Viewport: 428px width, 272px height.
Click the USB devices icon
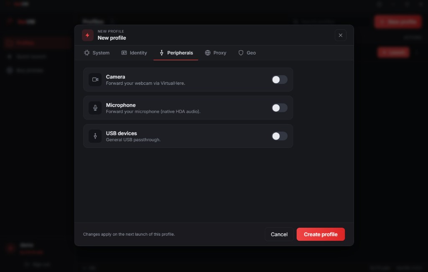coord(95,136)
